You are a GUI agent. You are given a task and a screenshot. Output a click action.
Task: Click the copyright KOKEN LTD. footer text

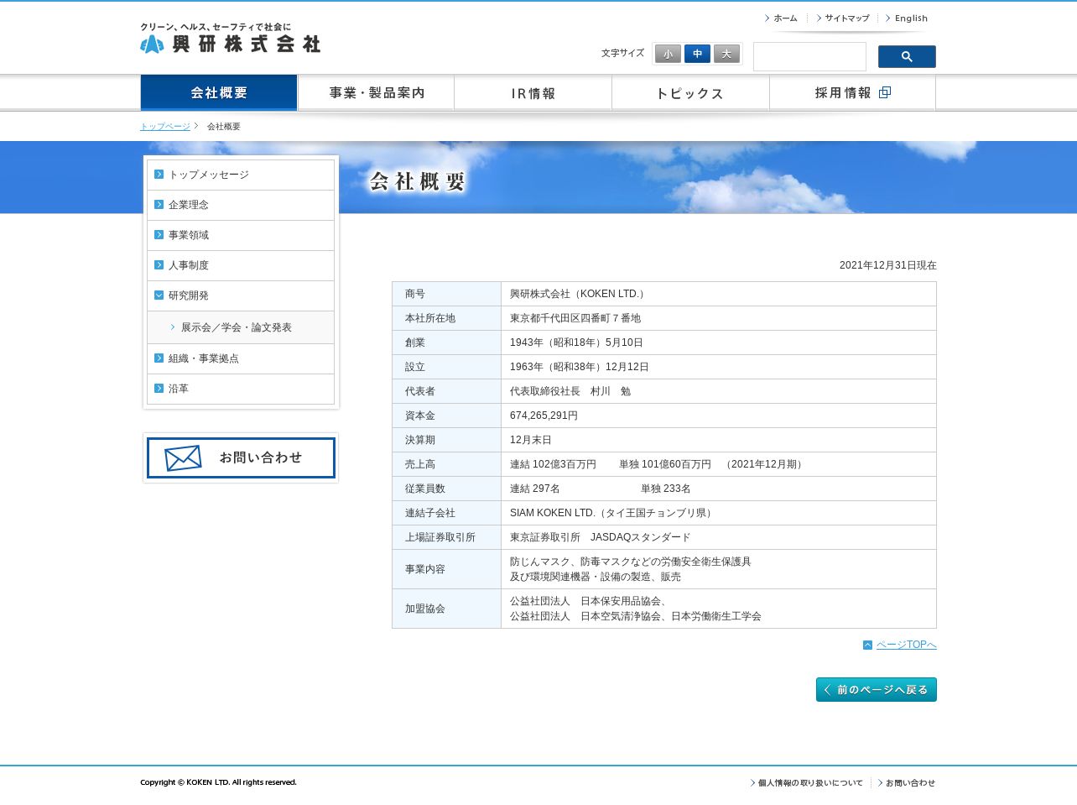click(x=218, y=782)
